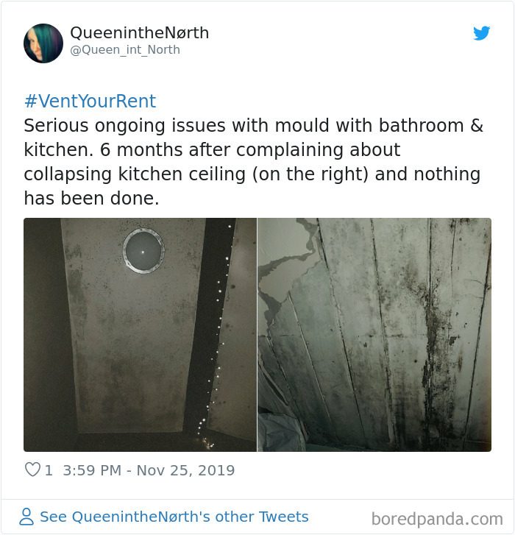Open the 3:59 PM - Nov 25, 2019 timestamp
The image size is (515, 535).
coord(149,470)
